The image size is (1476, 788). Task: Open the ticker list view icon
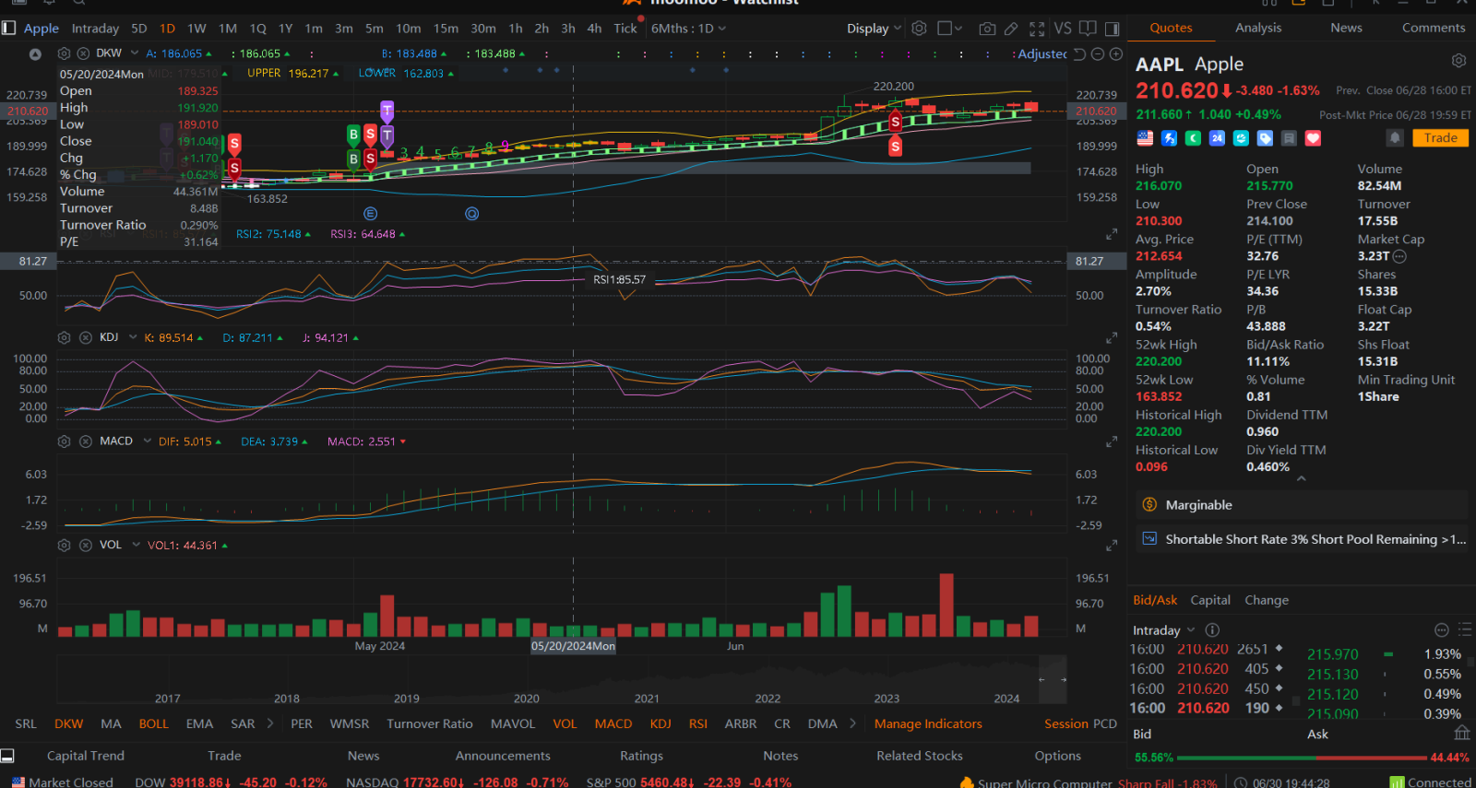tap(1464, 630)
